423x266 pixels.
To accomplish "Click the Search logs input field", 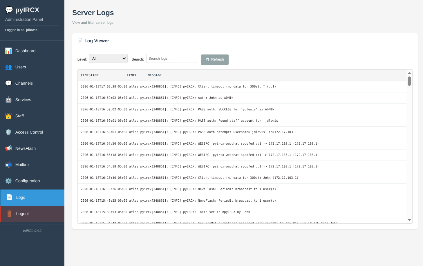I will 171,58.
